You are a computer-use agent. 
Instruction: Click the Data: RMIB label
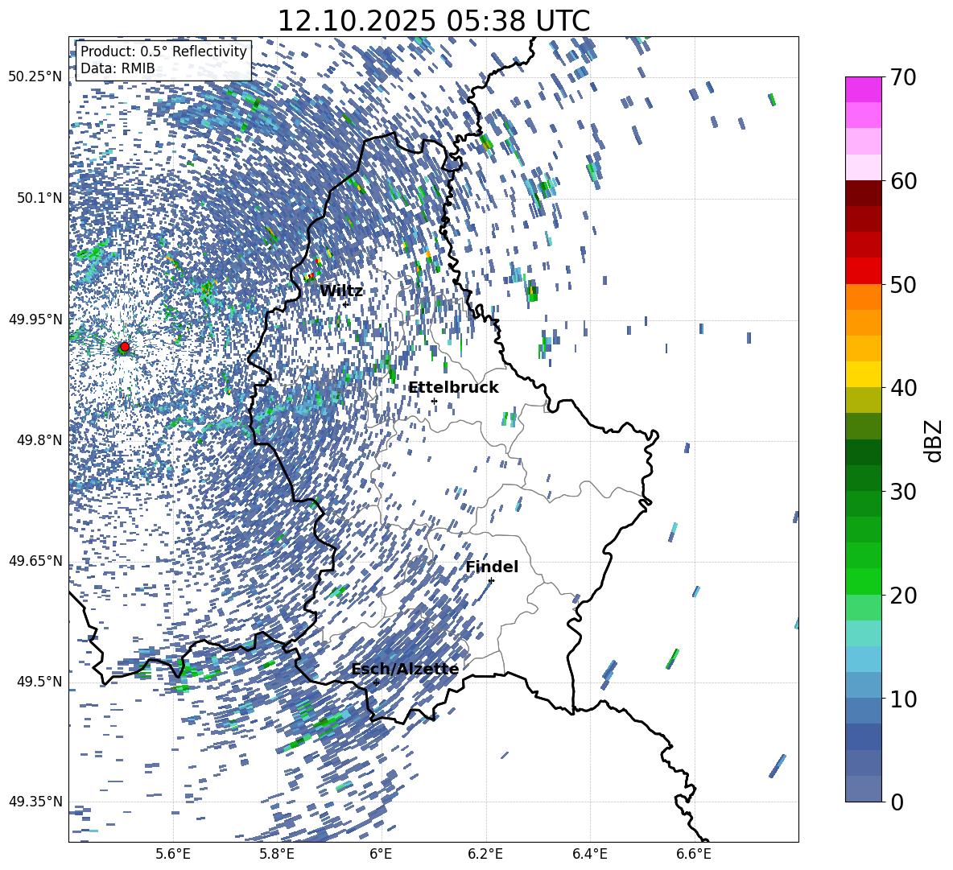click(x=118, y=68)
